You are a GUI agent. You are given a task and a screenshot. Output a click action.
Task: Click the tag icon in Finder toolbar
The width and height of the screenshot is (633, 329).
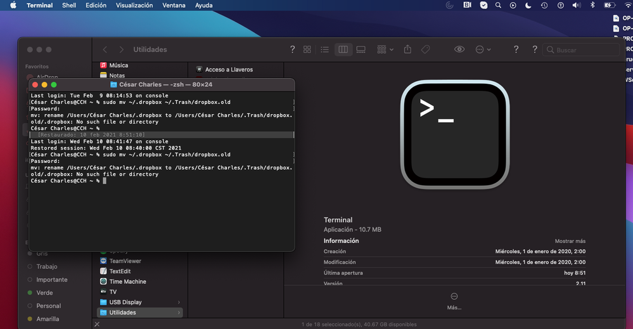click(x=426, y=49)
